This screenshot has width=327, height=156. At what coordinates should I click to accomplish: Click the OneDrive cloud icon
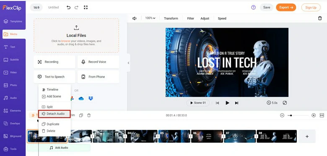(x=81, y=99)
